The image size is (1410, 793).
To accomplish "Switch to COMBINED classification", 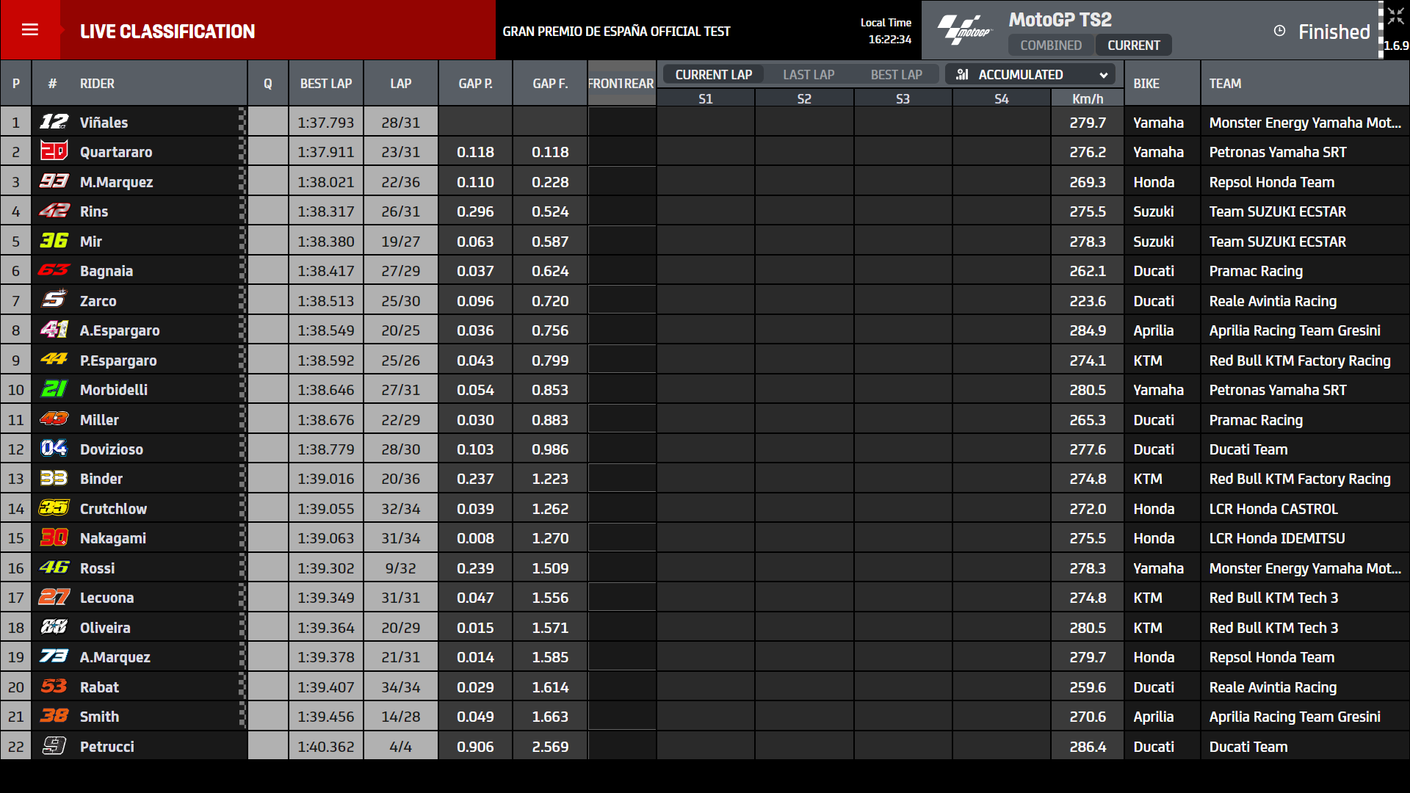I will point(1050,46).
